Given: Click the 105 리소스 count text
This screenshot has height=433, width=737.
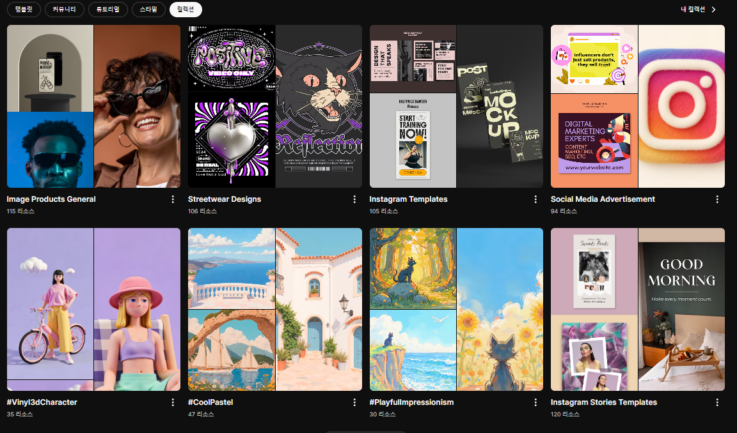Looking at the screenshot, I should [384, 211].
